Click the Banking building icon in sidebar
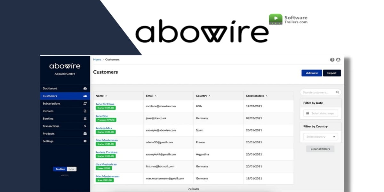 click(x=85, y=119)
